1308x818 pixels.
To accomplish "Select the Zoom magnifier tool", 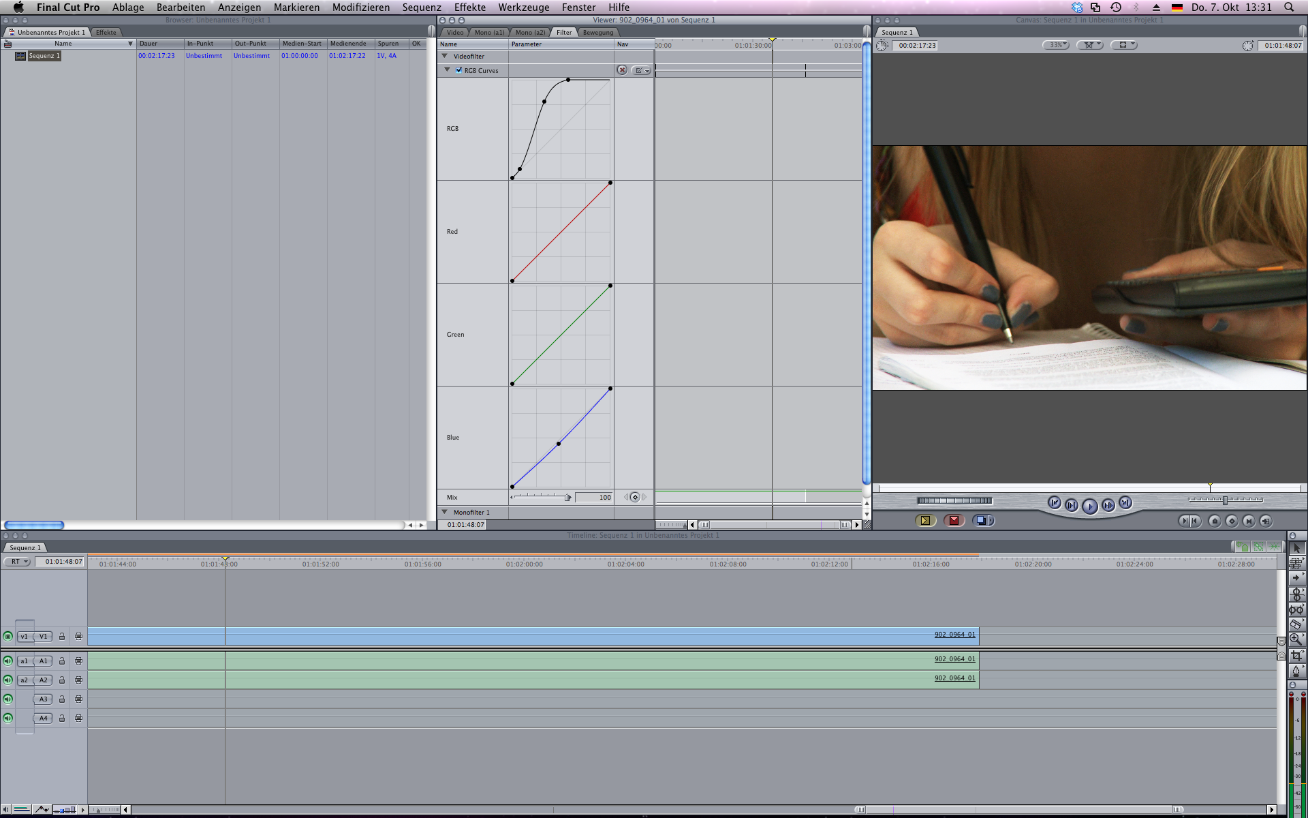I will pyautogui.click(x=1296, y=639).
